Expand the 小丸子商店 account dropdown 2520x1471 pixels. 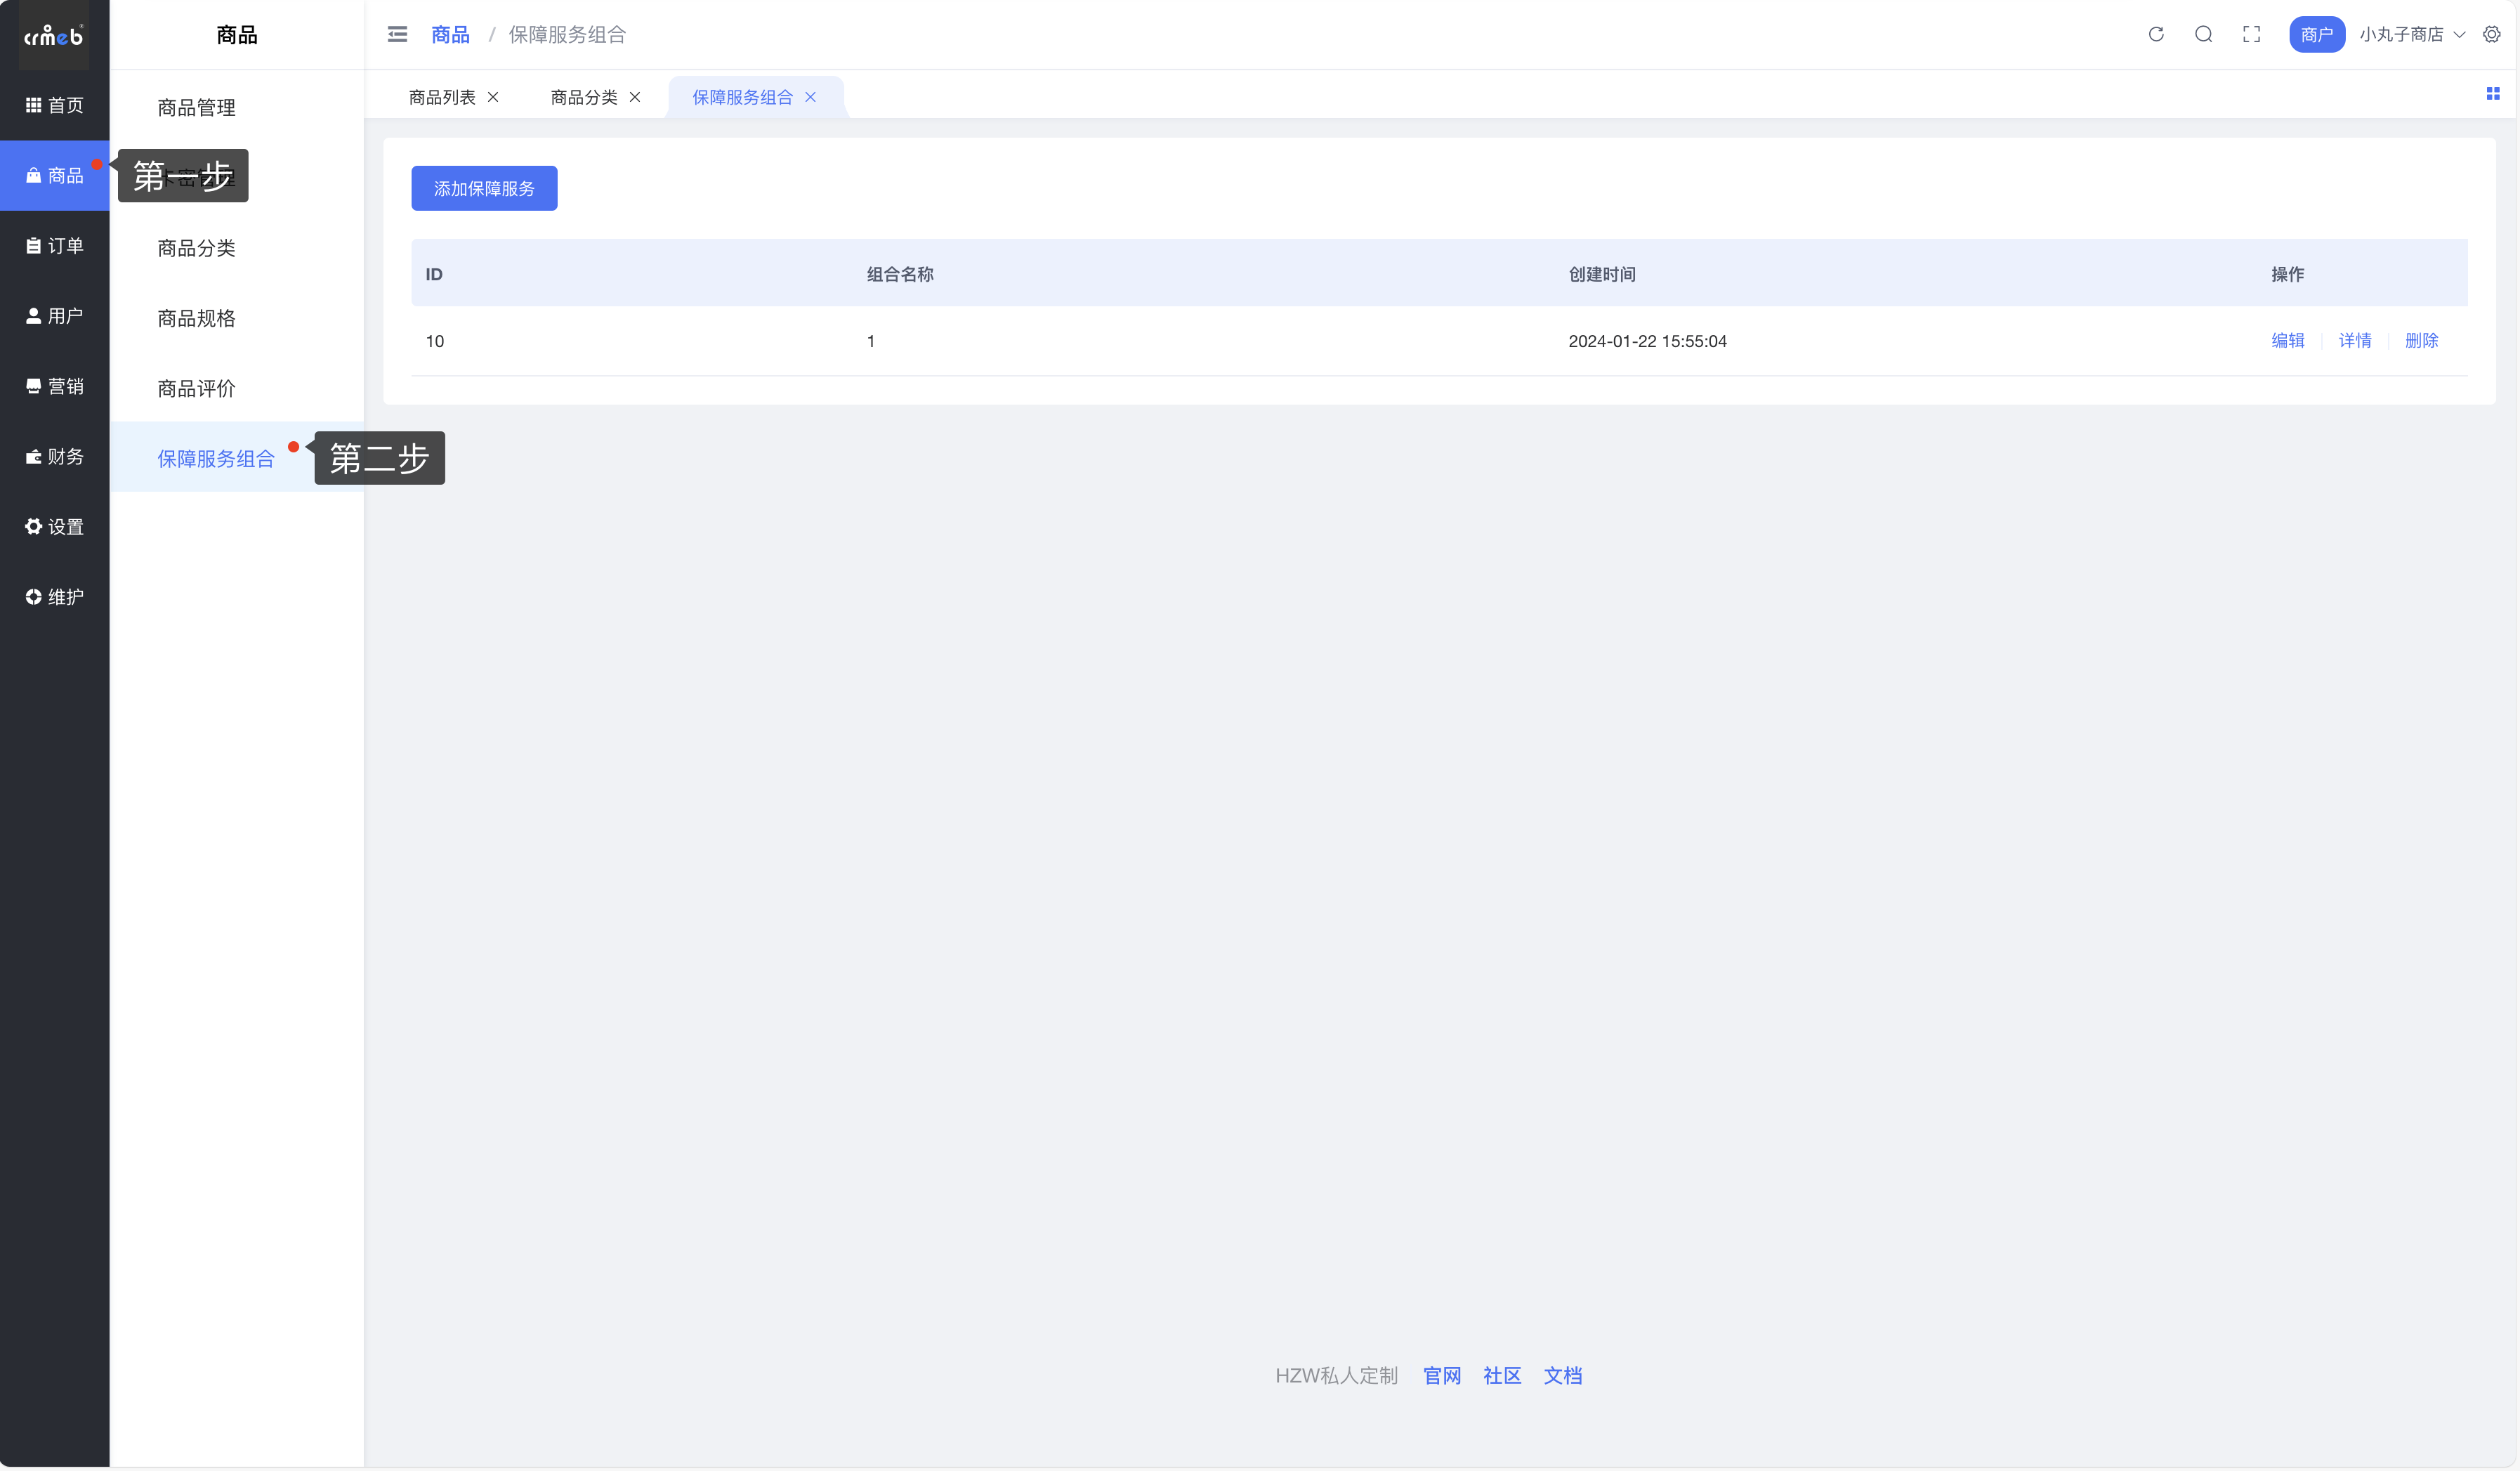[x=2411, y=34]
